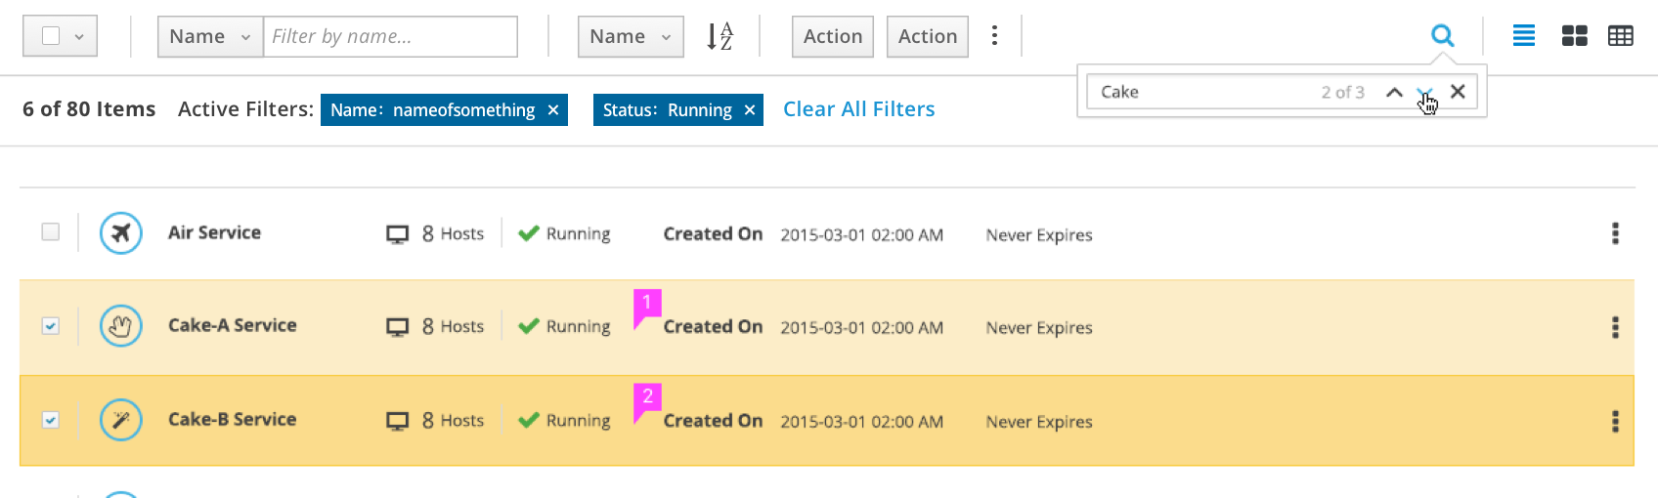Screen dimensions: 1658x498
Task: Click Running checkmark in Cake-A Service row
Action: pos(529,326)
